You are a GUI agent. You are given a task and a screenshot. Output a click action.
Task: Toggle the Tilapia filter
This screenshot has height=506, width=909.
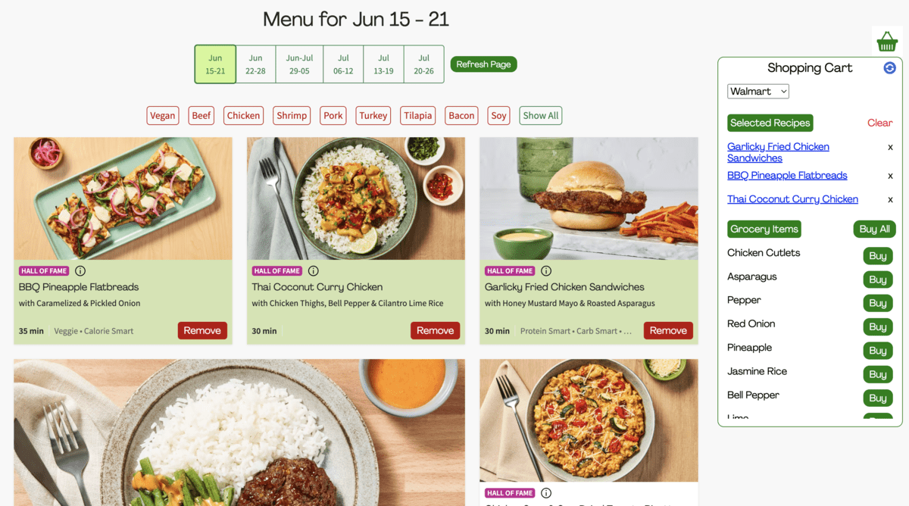pyautogui.click(x=418, y=116)
